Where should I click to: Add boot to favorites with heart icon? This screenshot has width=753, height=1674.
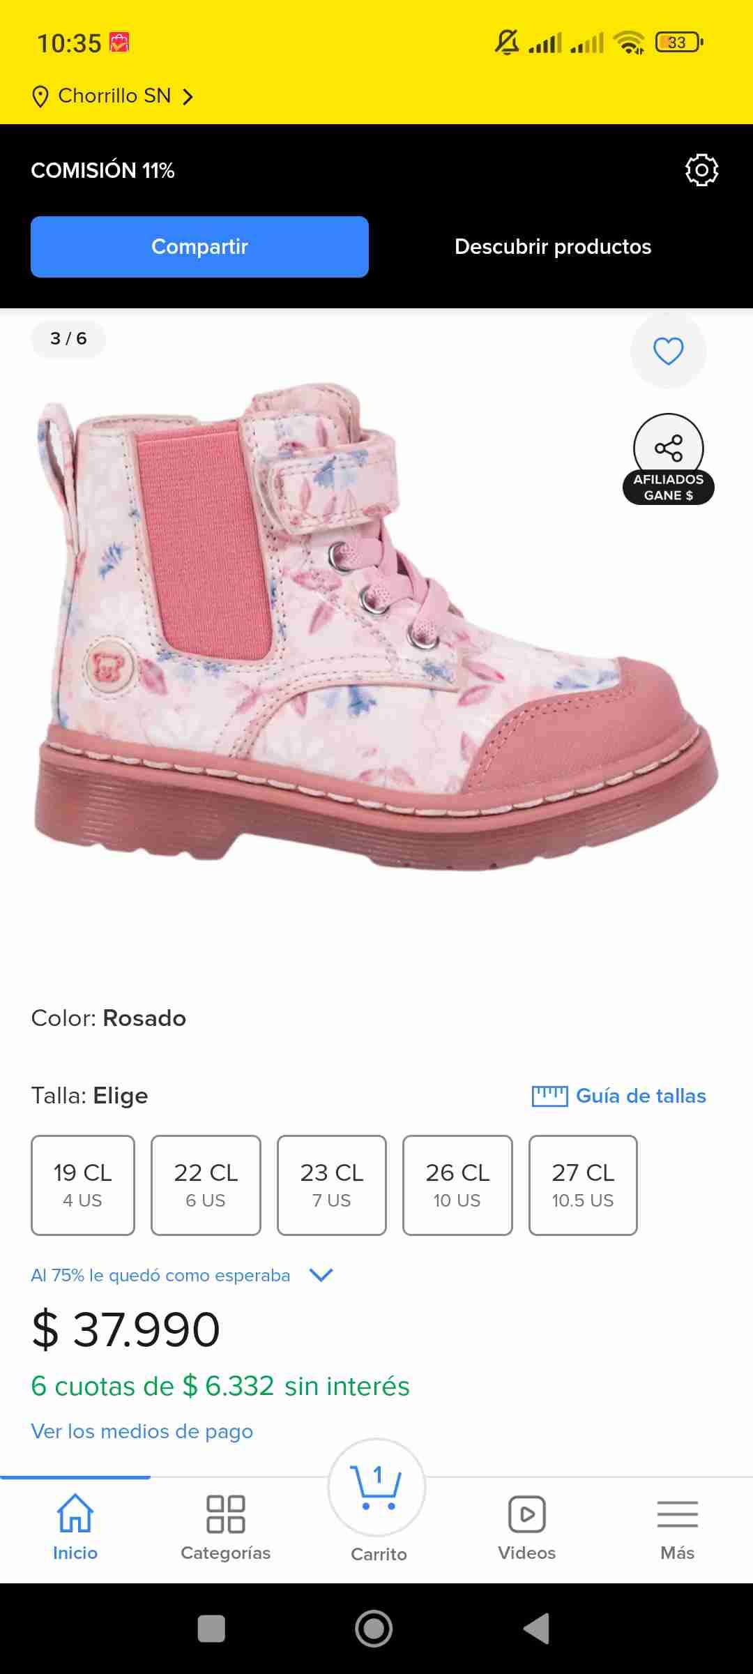pyautogui.click(x=668, y=351)
